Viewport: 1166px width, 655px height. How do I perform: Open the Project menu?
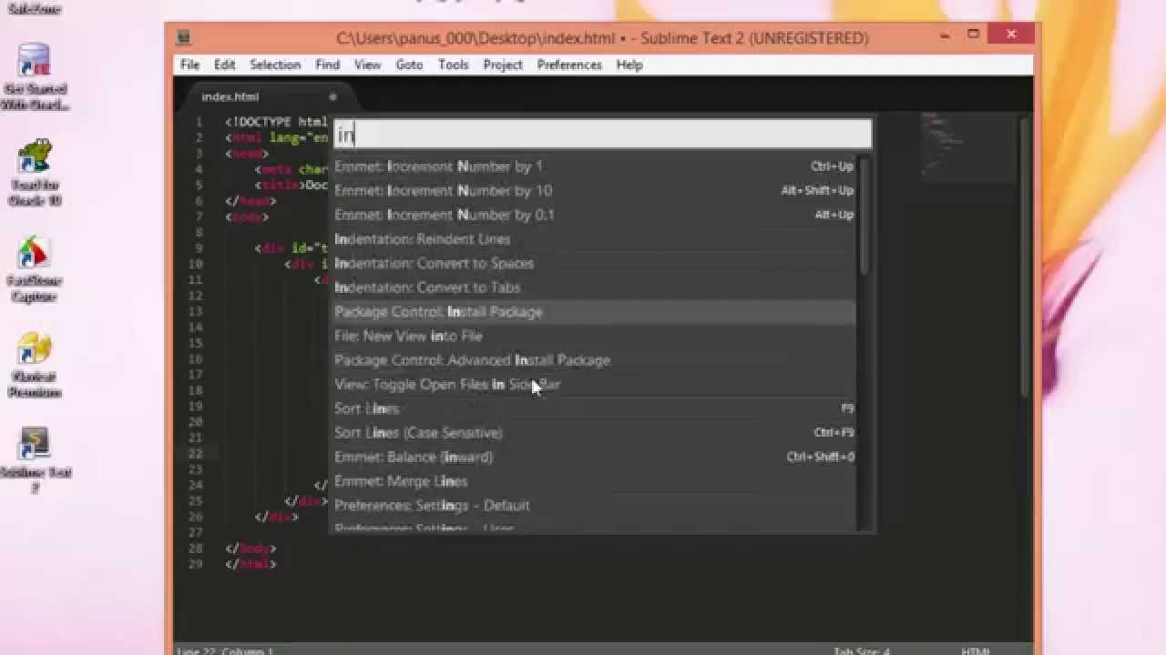503,65
